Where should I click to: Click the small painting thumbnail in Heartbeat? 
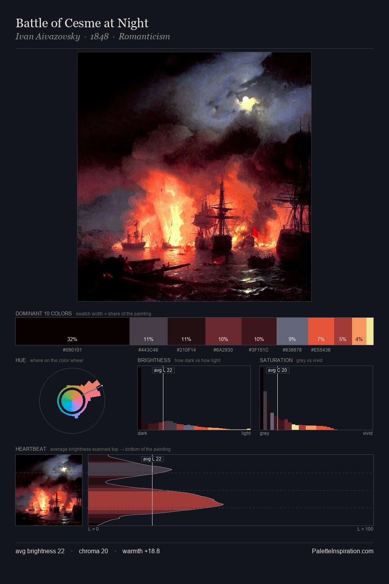pos(49,490)
